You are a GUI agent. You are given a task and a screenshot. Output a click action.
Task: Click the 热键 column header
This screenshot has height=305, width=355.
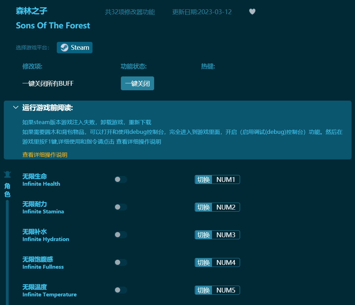tap(208, 66)
